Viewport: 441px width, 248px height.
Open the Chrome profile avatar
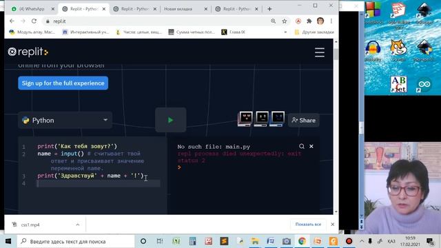(320, 21)
